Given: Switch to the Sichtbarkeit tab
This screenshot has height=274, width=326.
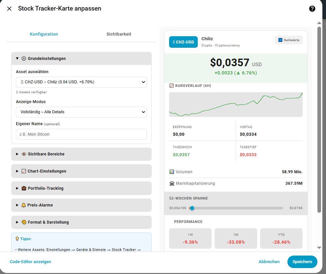Looking at the screenshot, I should [119, 34].
